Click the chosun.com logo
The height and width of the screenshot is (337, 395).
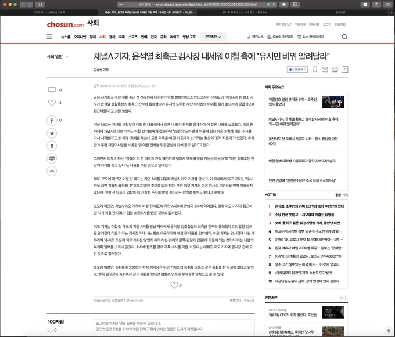point(65,24)
